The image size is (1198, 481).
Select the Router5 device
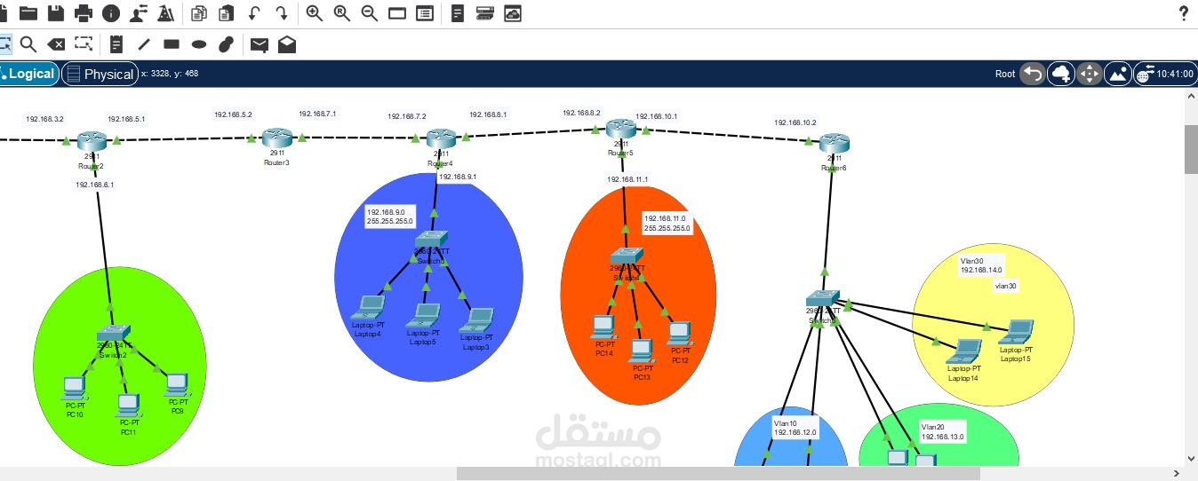click(x=620, y=130)
